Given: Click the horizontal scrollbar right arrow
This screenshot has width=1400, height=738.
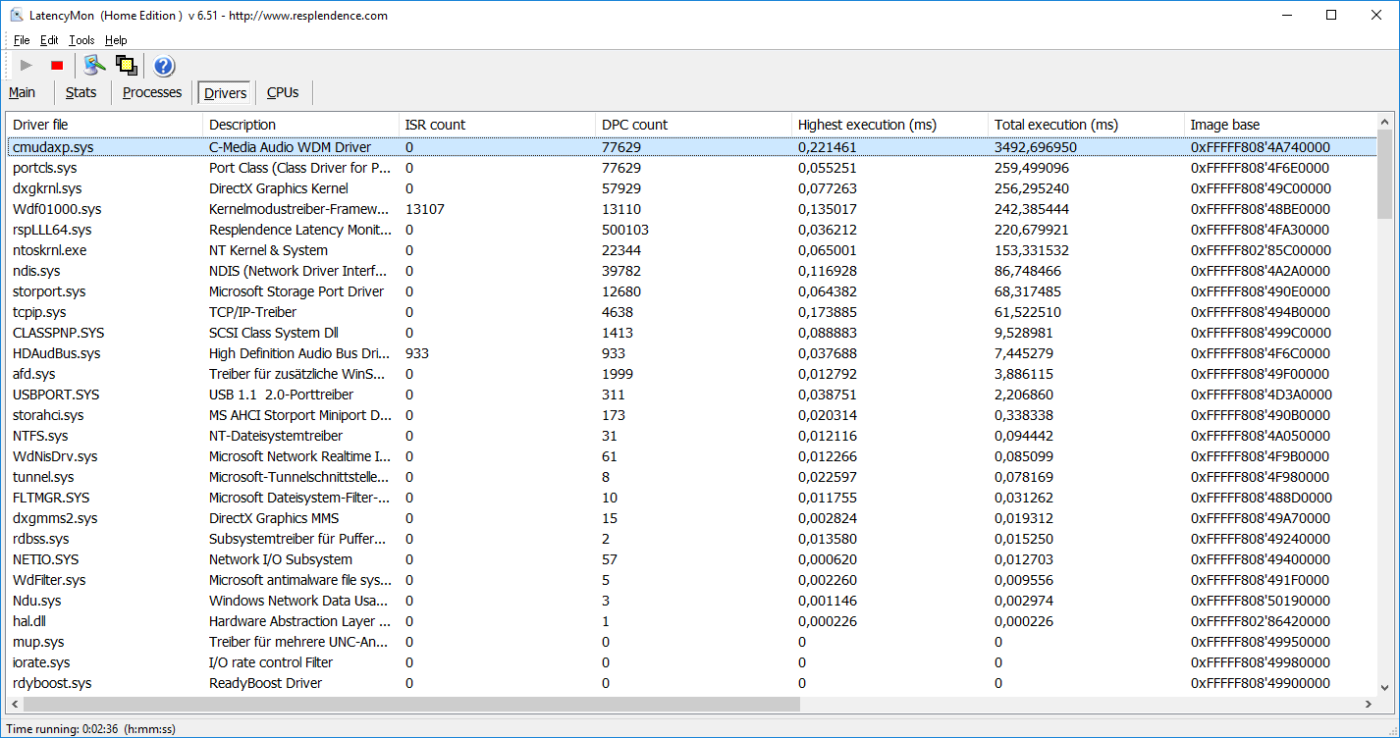Looking at the screenshot, I should point(1368,705).
